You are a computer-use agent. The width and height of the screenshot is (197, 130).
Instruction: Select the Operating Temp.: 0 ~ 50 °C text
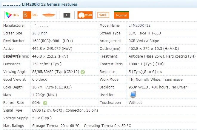107,126
